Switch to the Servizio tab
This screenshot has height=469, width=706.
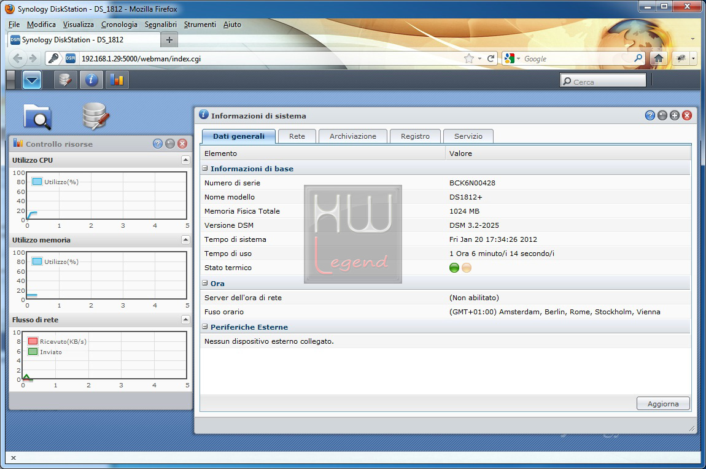[468, 136]
